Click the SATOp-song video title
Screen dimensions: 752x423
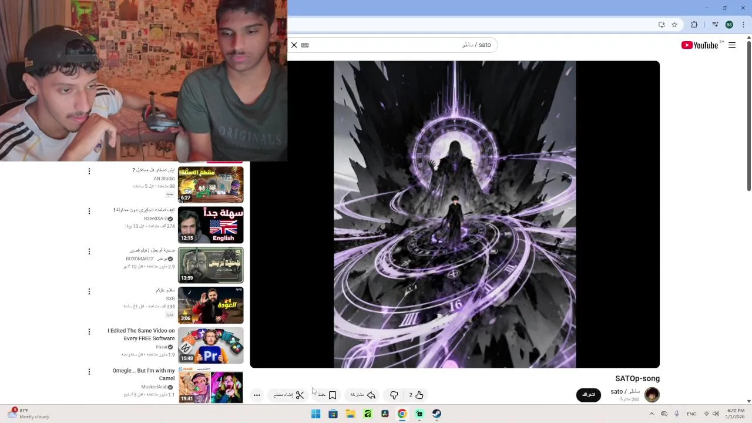637,378
